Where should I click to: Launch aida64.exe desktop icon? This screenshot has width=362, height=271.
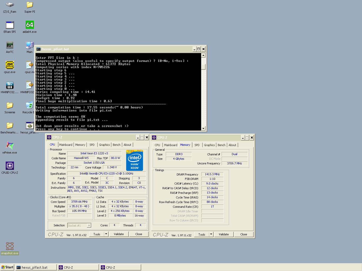click(30, 25)
